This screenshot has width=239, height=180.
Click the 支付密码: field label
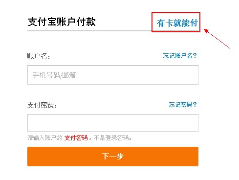point(42,105)
